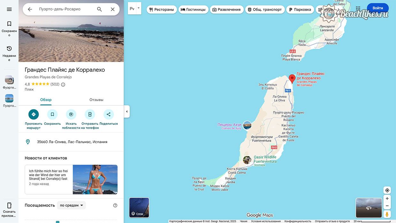
Task: Click the Поделиться share icon
Action: [109, 114]
